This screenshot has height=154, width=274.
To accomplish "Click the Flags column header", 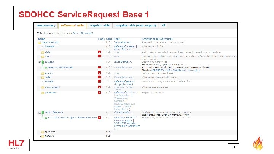I will coord(101,39).
